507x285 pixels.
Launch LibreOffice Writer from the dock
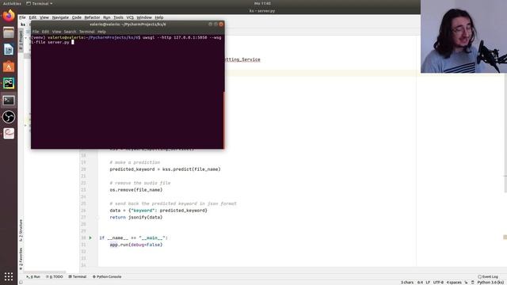[x=9, y=49]
